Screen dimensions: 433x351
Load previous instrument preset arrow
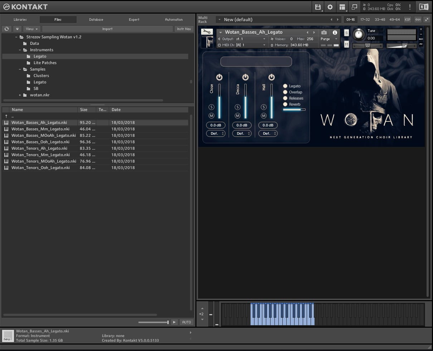[307, 32]
